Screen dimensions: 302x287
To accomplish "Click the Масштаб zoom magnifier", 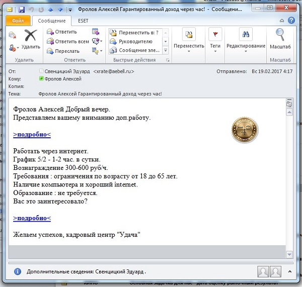I will (280, 39).
